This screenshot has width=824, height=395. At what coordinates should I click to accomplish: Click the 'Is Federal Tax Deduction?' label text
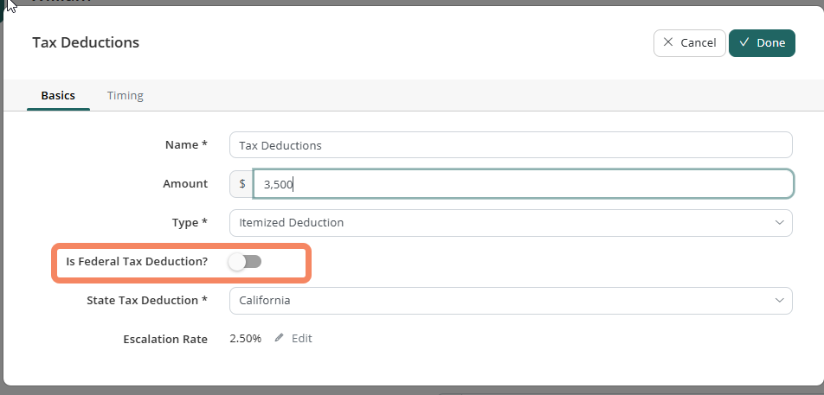pyautogui.click(x=137, y=261)
